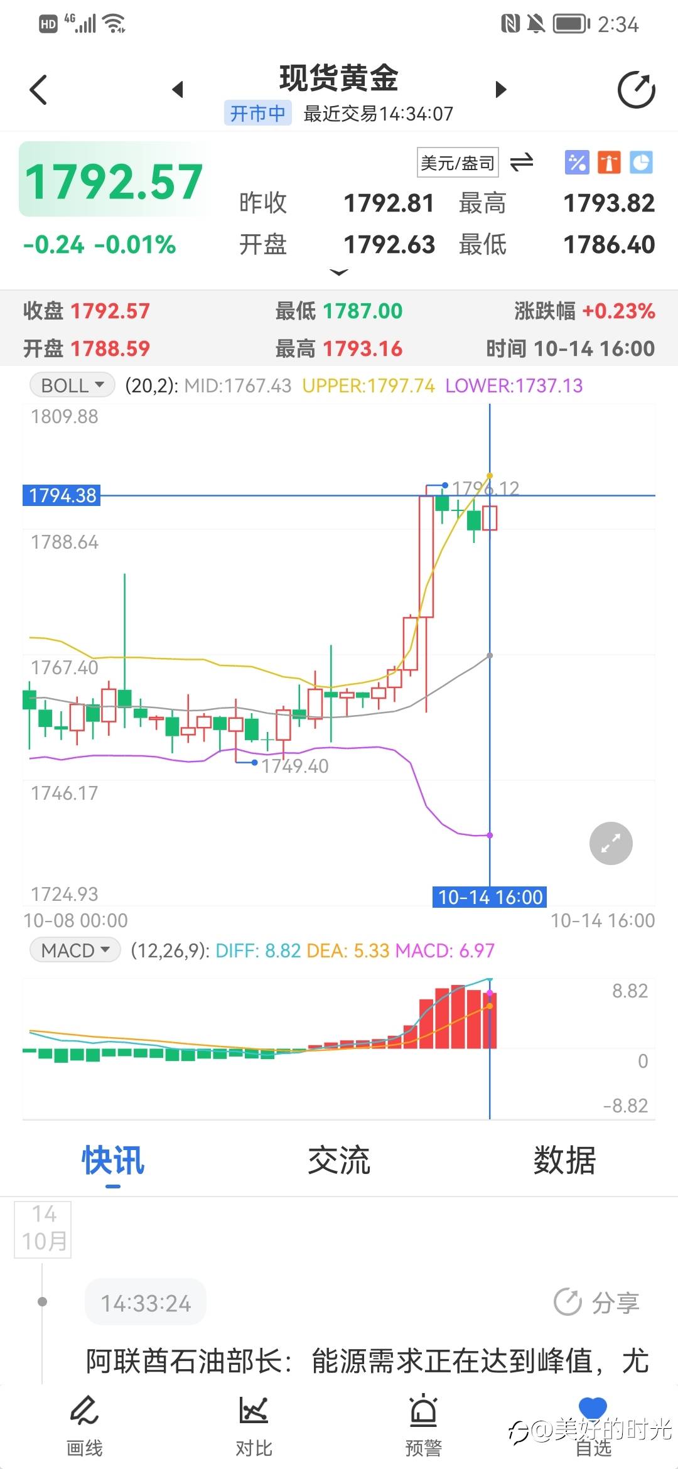Tap the NFC status icon
Image resolution: width=678 pixels, height=1469 pixels.
click(510, 24)
